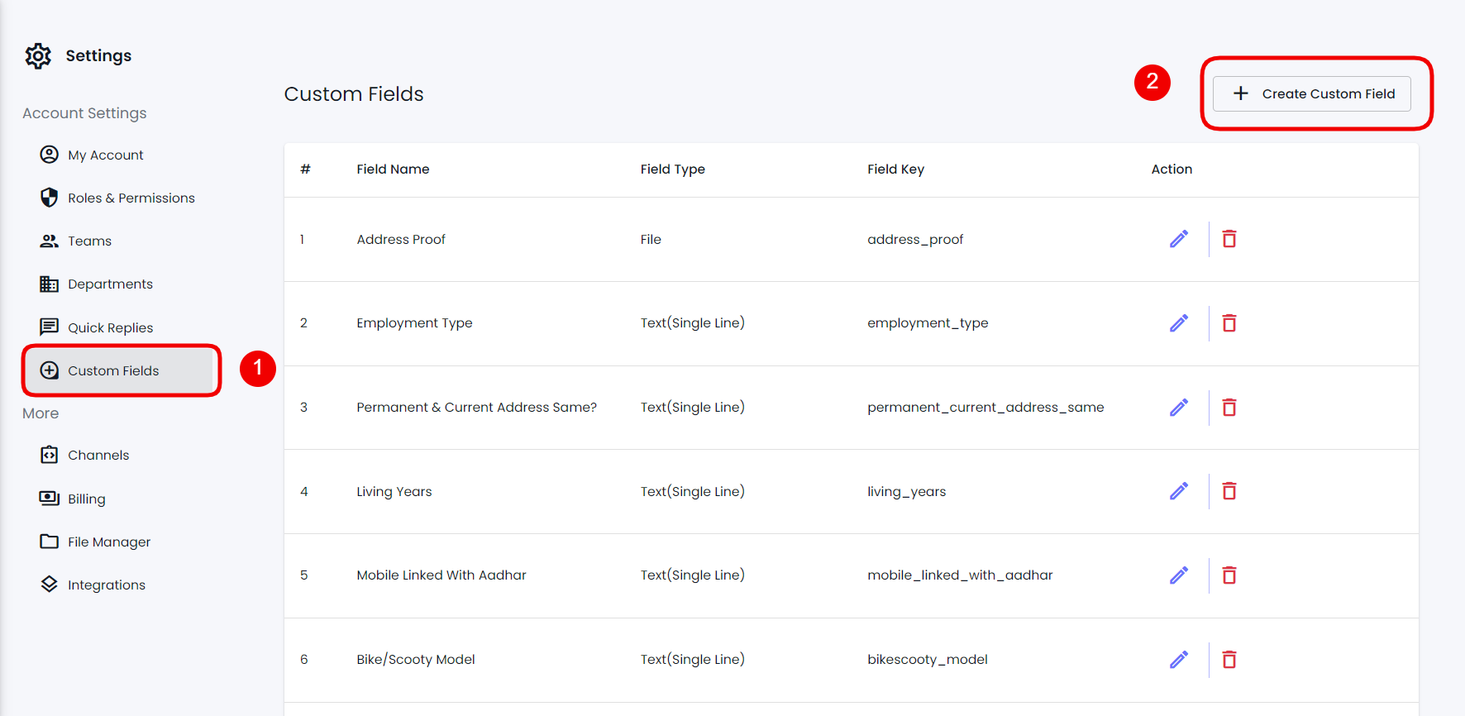Open Quick Replies page
Screen dimensions: 1465x716
pyautogui.click(x=110, y=327)
